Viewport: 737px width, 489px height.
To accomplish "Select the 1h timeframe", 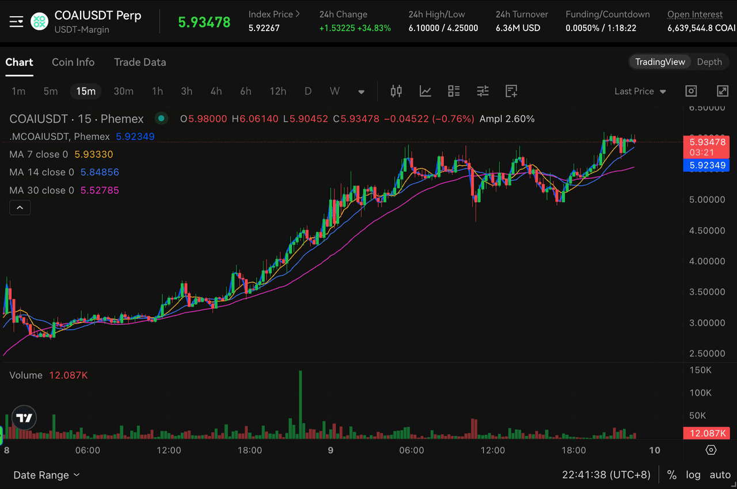I will 157,91.
